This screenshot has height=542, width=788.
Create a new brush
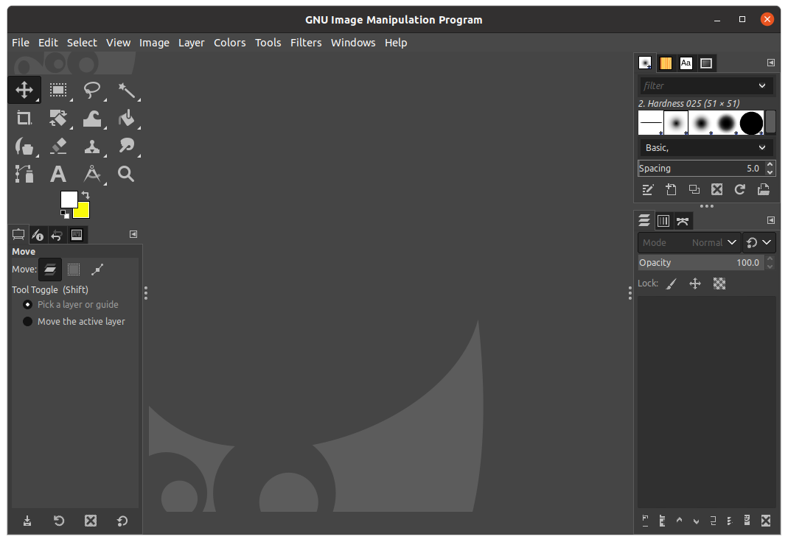[671, 190]
